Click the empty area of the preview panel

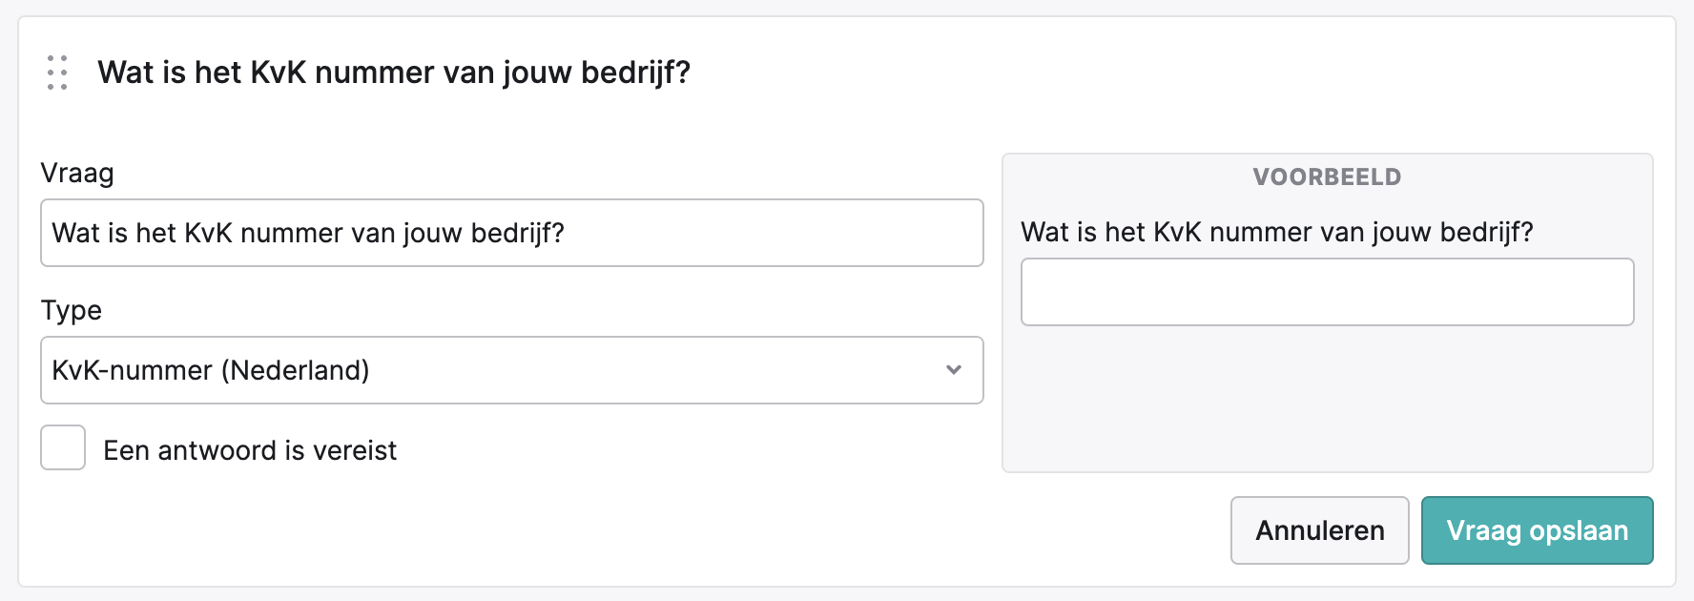tap(1327, 399)
